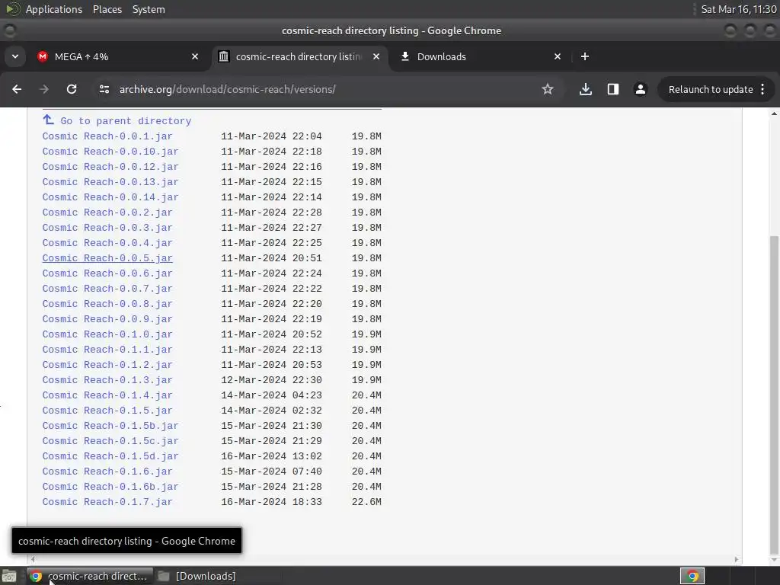Reload the current page

(x=72, y=89)
